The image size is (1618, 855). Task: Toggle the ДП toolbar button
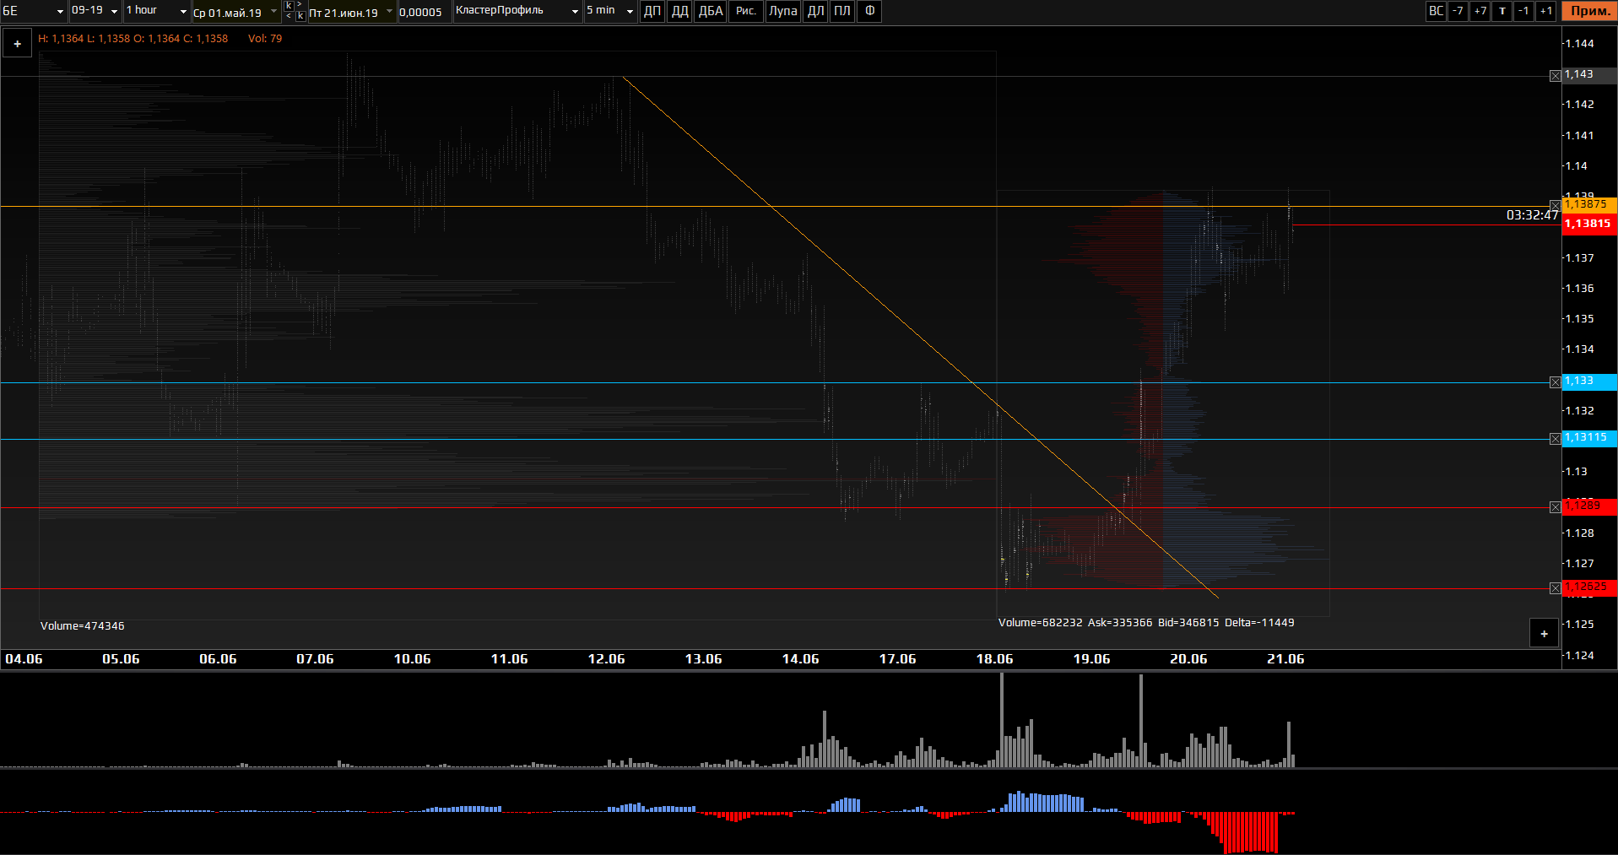tap(652, 11)
